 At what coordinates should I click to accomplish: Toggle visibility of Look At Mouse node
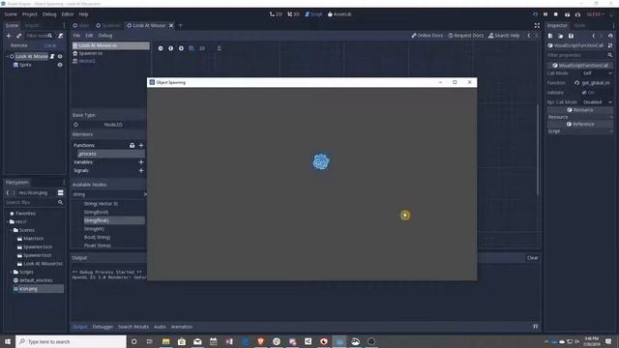[x=60, y=56]
